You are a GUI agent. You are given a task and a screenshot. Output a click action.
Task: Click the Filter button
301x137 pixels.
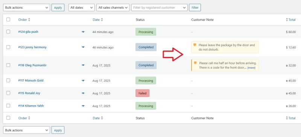coord(195,7)
